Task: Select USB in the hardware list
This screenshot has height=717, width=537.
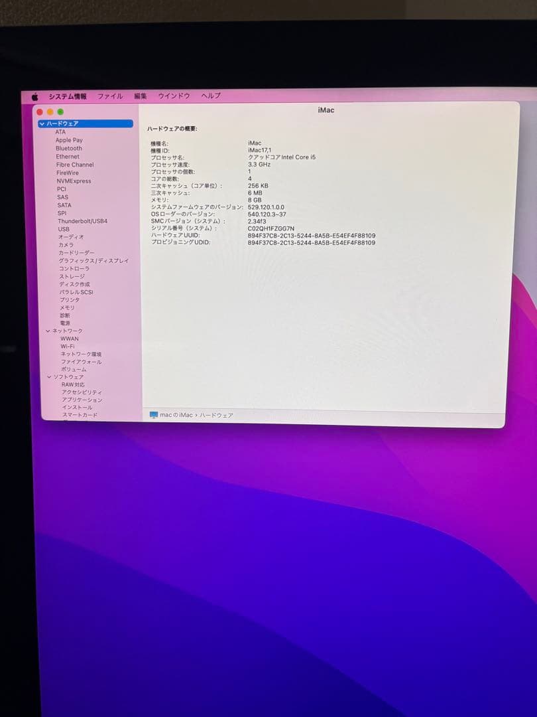Action: click(64, 229)
